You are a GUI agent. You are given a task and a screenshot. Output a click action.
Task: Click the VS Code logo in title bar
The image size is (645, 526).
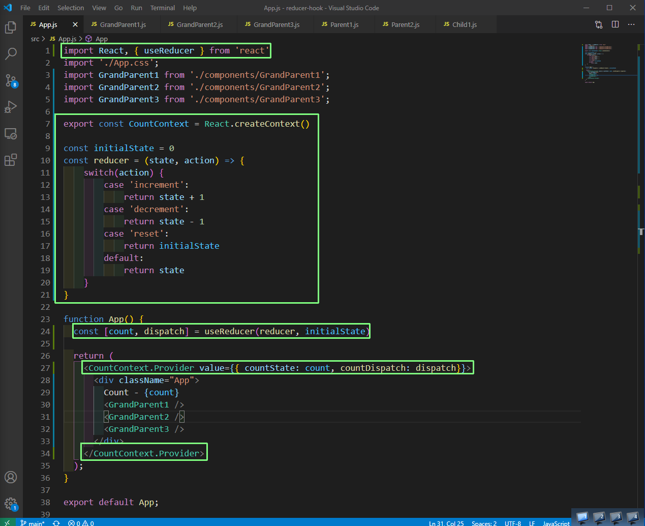click(8, 8)
